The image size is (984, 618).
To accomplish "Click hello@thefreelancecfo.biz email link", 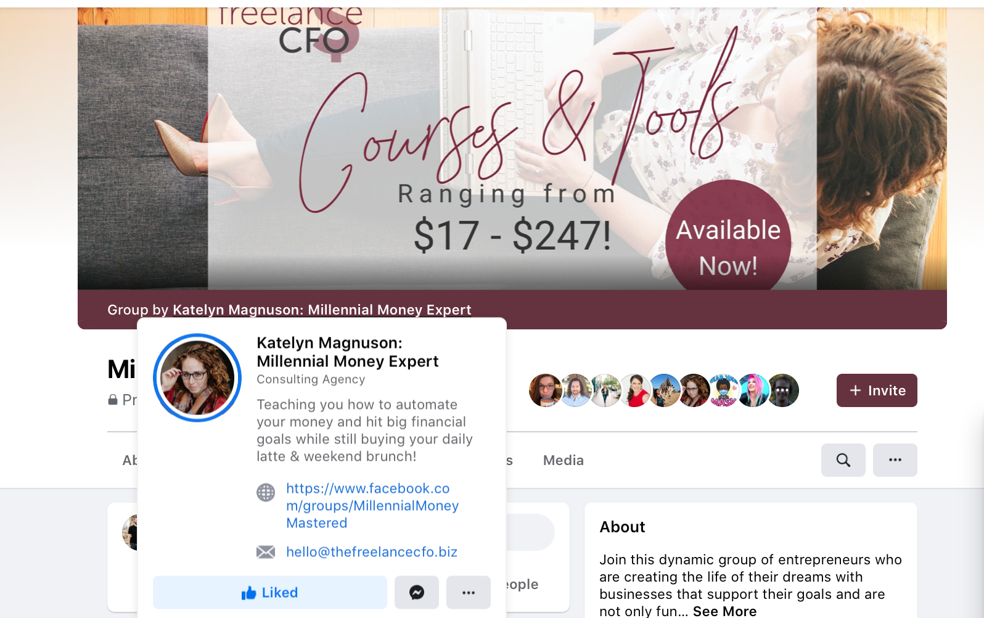I will point(372,552).
